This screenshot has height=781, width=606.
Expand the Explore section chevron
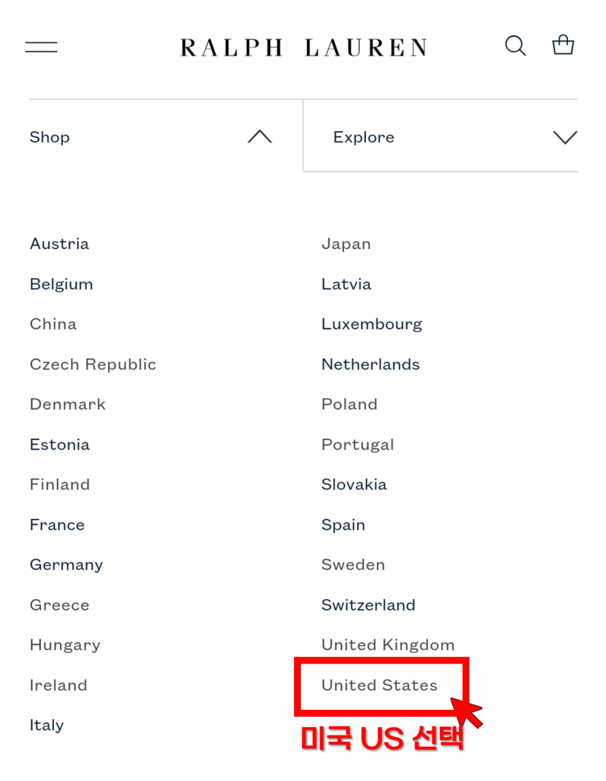tap(565, 137)
